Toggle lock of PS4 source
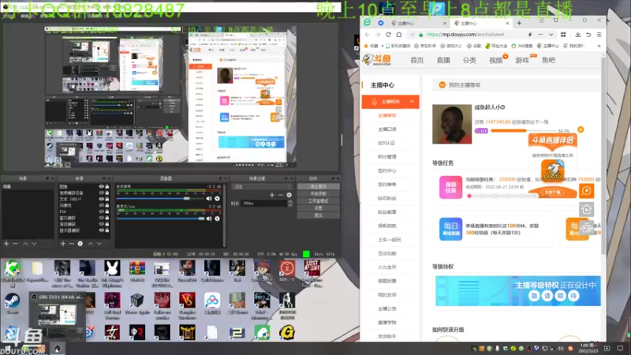The height and width of the screenshot is (355, 631). pyautogui.click(x=107, y=211)
